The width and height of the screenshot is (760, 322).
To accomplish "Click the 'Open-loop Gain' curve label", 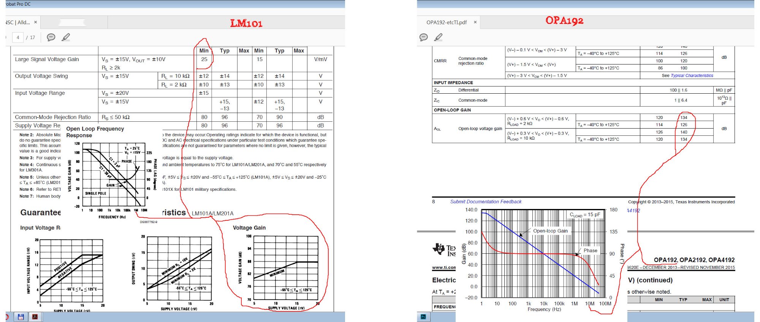I will point(550,231).
